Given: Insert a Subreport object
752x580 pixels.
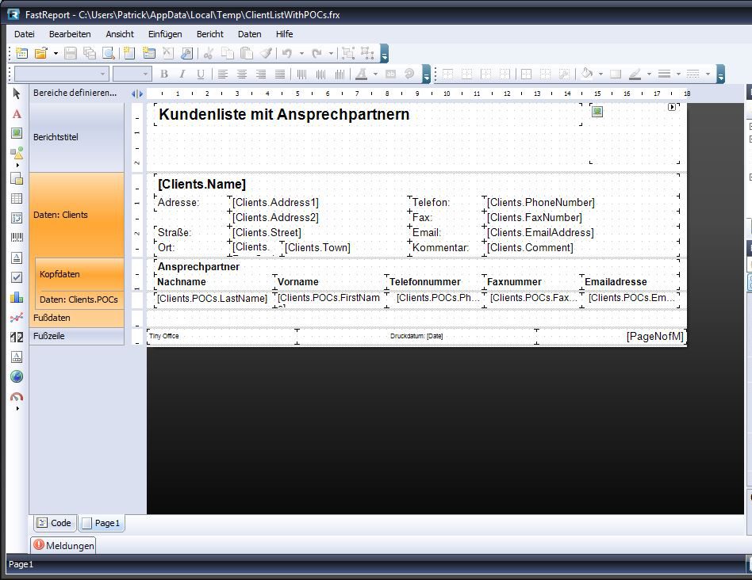Looking at the screenshot, I should coord(17,178).
